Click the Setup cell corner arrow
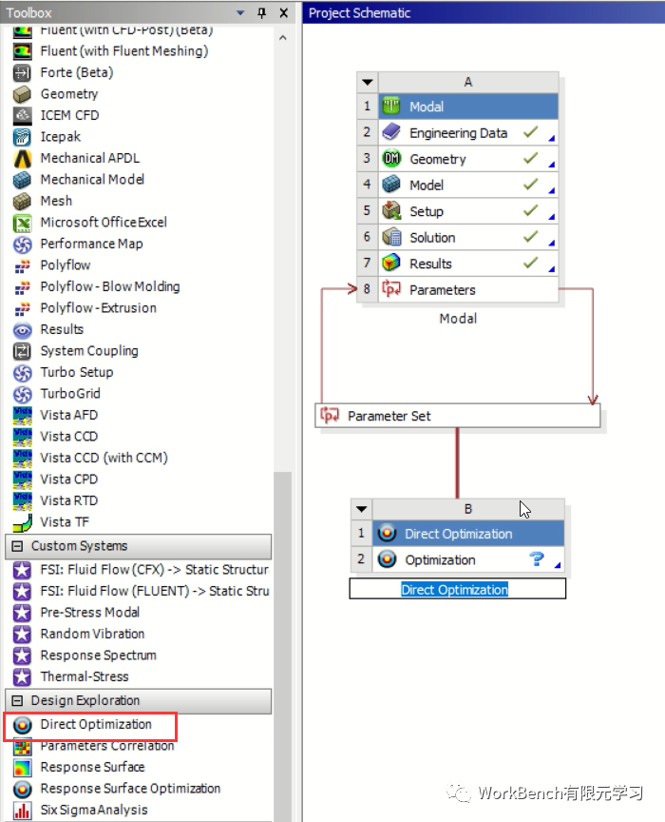This screenshot has width=665, height=822. (x=551, y=217)
